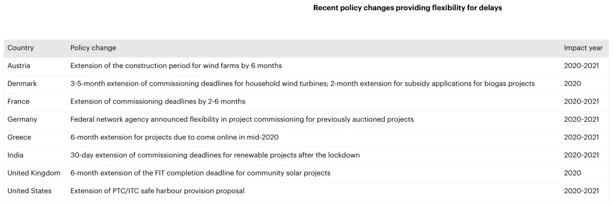The height and width of the screenshot is (205, 613).
Task: Click United States 2020-2021 impact year cell
Action: 581,191
